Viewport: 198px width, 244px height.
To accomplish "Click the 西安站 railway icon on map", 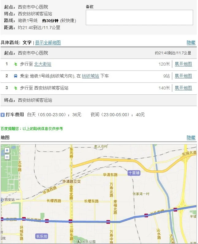I will [x=2, y=200].
